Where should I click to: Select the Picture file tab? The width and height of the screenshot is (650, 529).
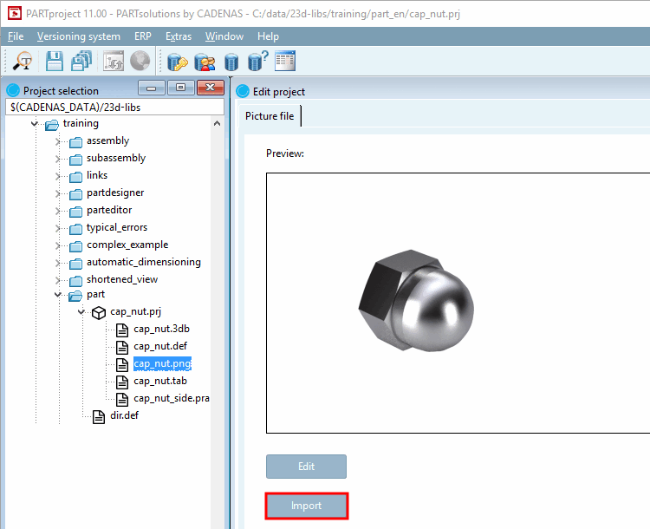tap(270, 116)
